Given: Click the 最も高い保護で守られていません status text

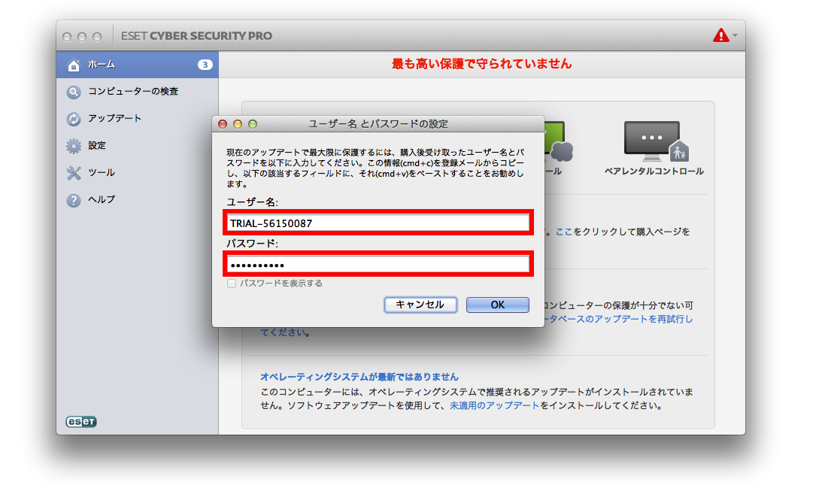Looking at the screenshot, I should coord(482,64).
